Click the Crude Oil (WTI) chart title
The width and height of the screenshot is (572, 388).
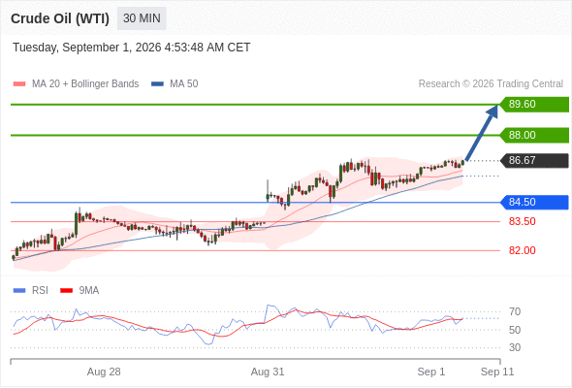click(60, 18)
